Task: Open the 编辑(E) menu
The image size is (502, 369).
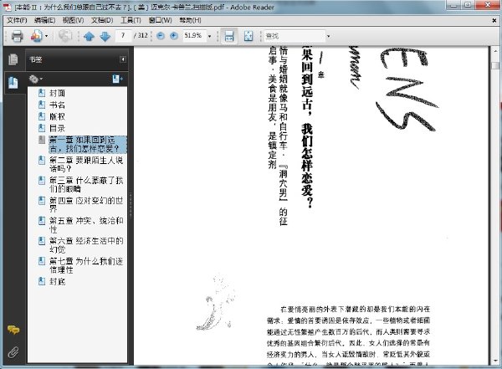Action: (x=44, y=20)
